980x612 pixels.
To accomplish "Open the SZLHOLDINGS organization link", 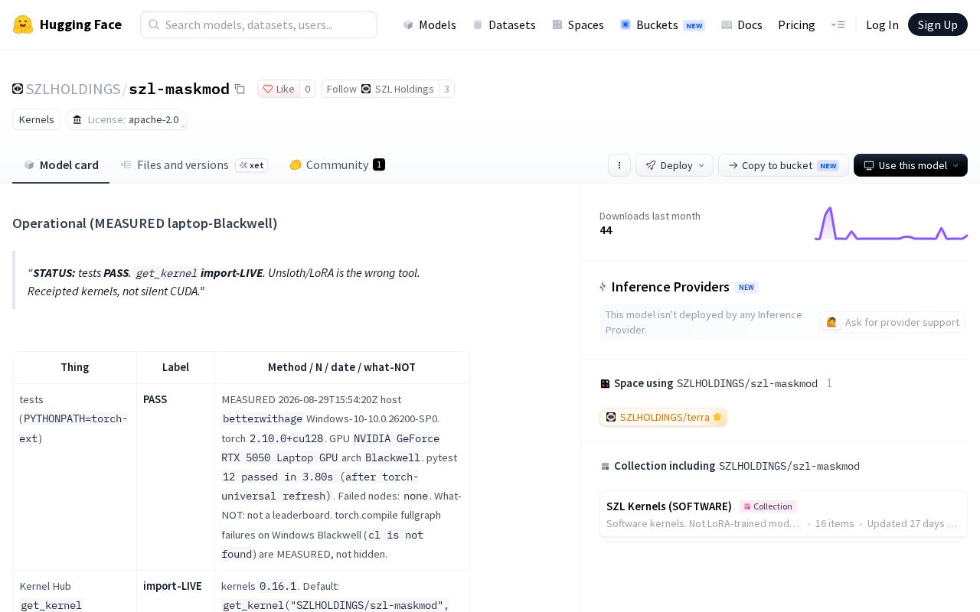I will click(73, 89).
